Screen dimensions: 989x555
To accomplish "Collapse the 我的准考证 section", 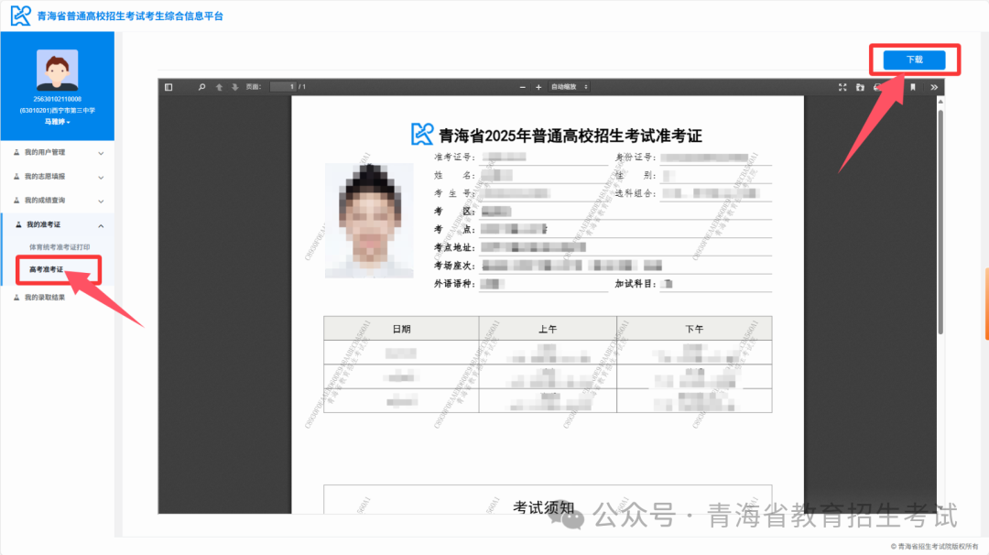I will 57,224.
